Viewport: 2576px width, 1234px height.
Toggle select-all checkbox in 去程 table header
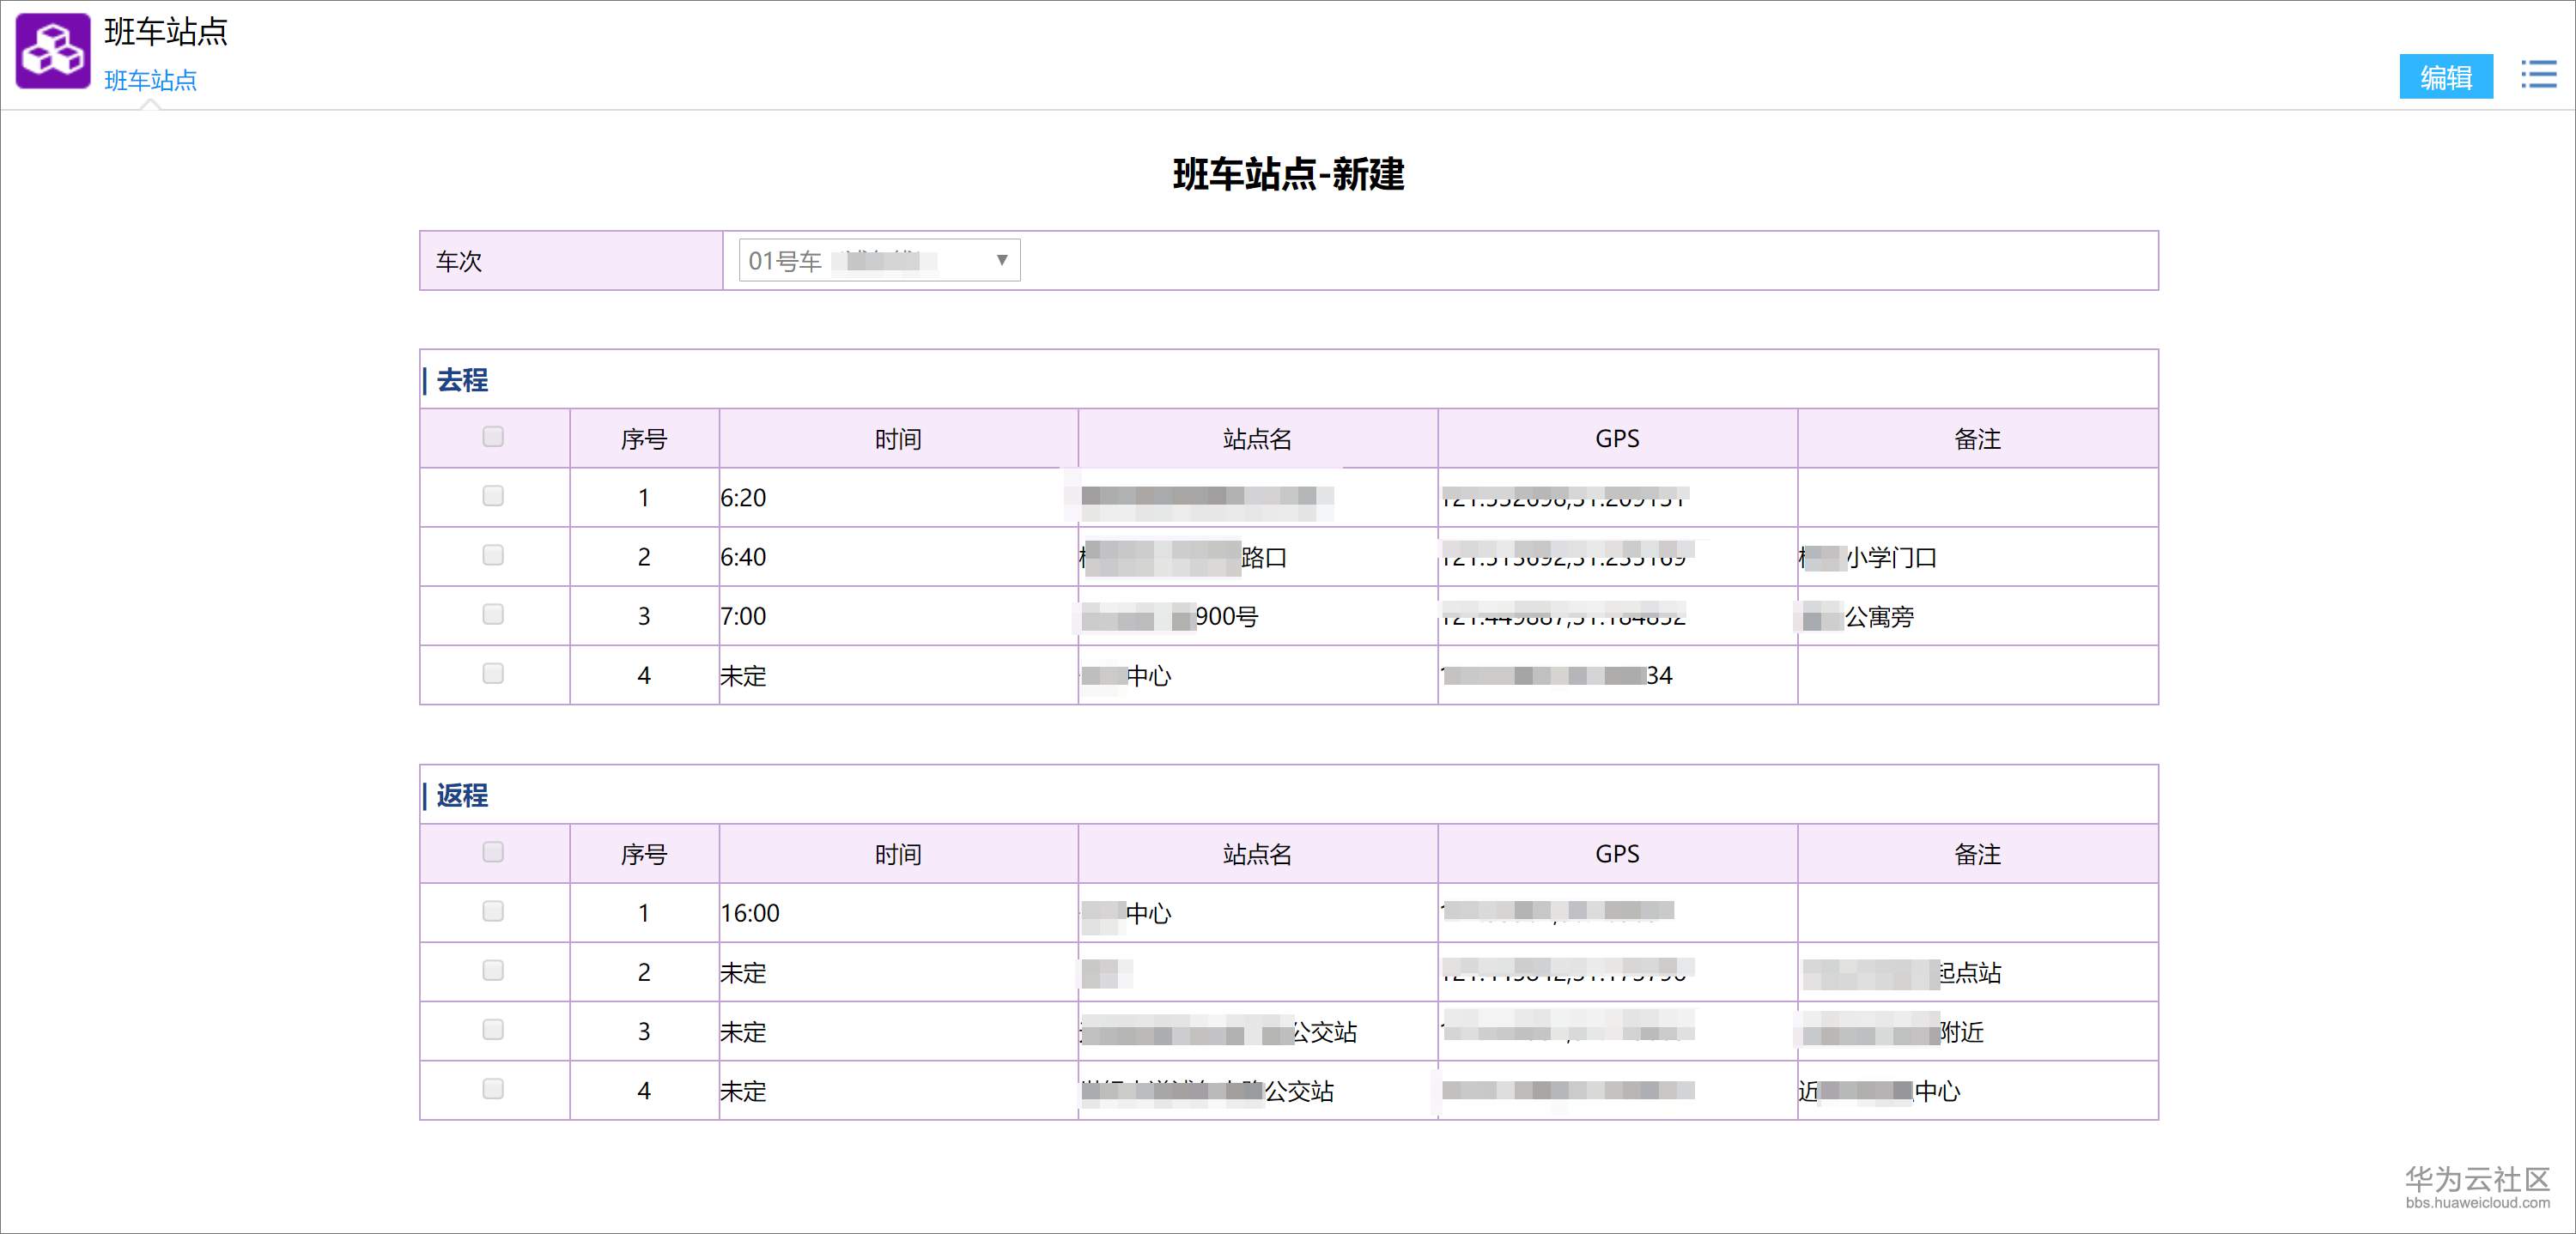pos(493,437)
